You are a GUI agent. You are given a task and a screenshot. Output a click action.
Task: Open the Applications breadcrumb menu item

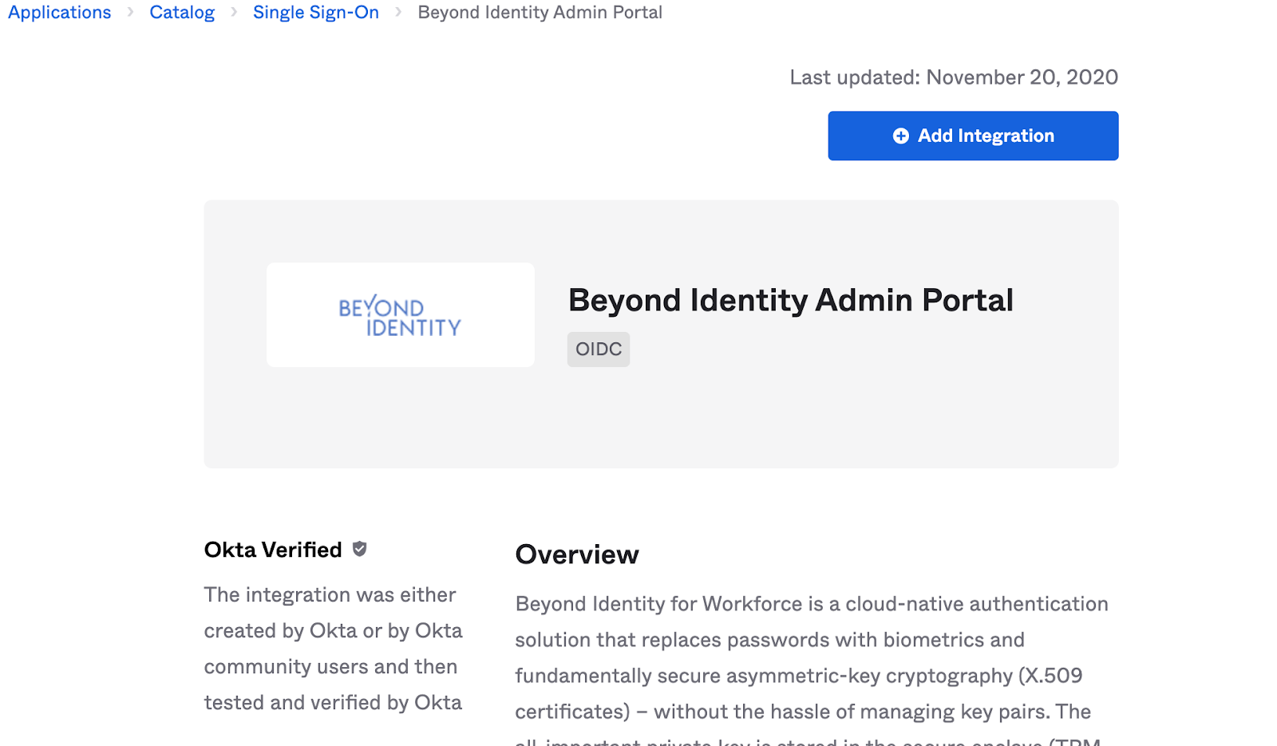click(x=59, y=12)
